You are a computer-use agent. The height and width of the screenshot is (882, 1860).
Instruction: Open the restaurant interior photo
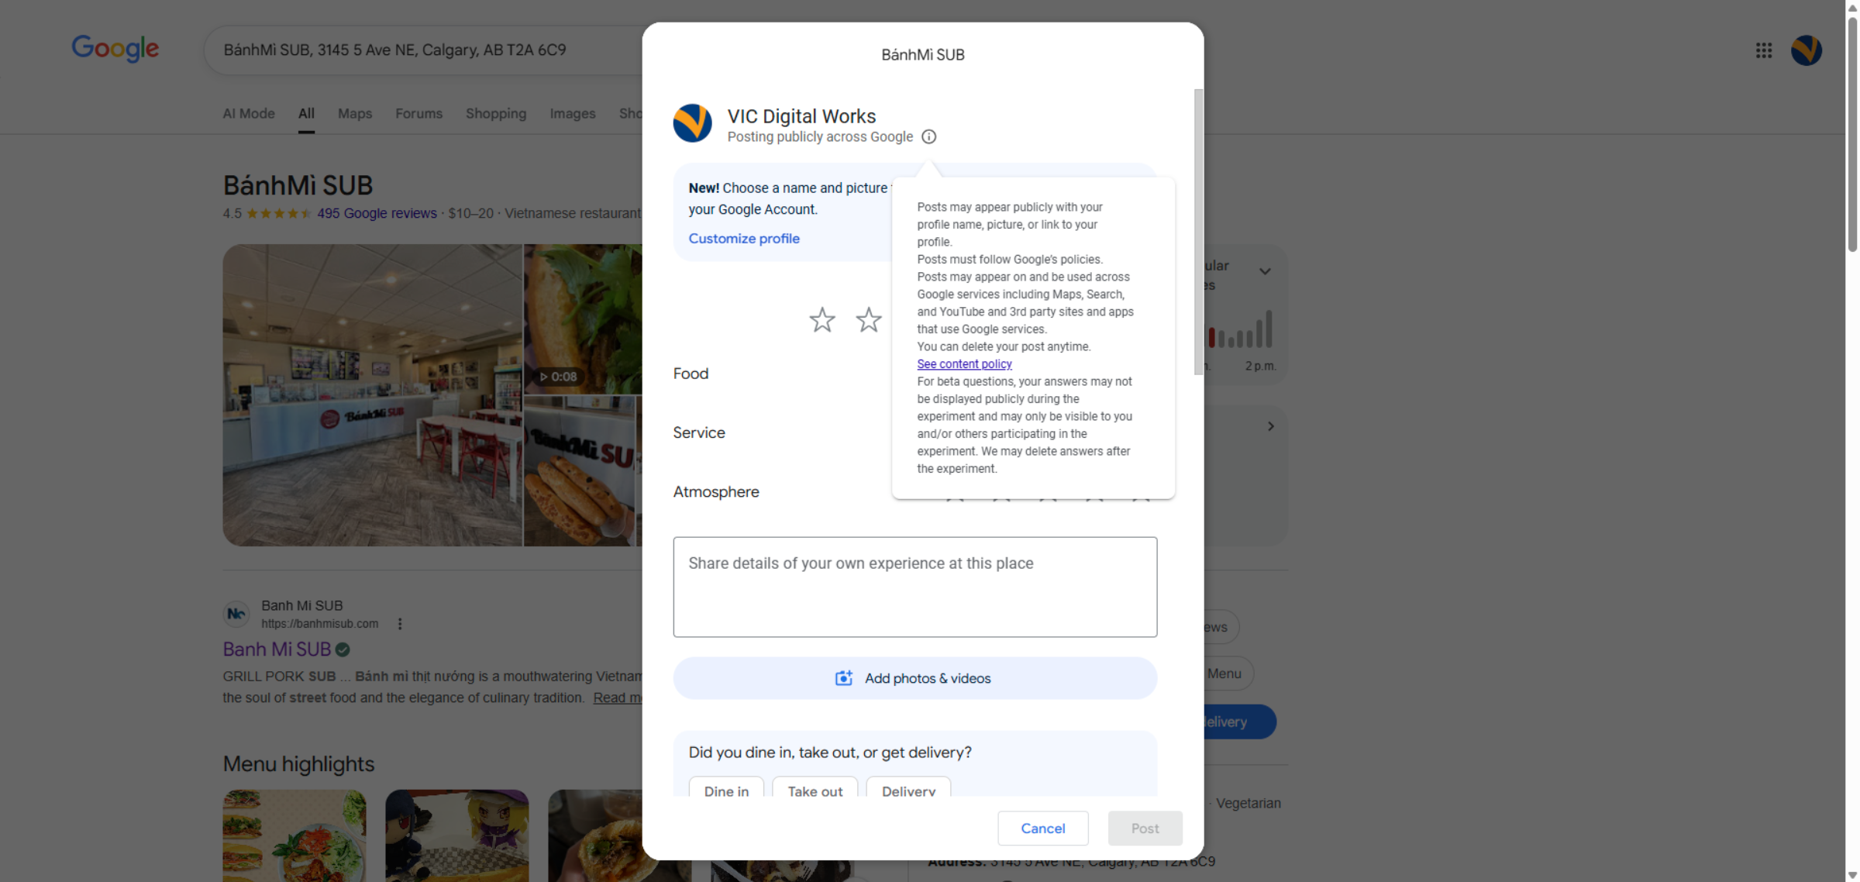tap(373, 395)
